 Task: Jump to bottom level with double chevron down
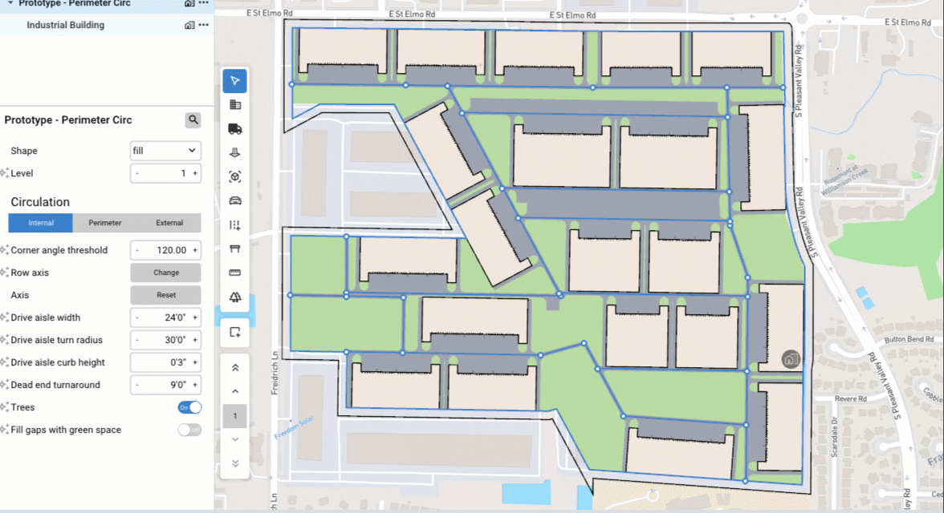pyautogui.click(x=235, y=463)
